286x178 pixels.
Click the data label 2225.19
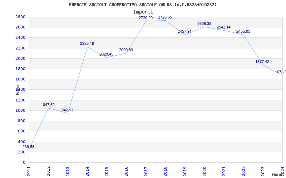click(x=87, y=43)
